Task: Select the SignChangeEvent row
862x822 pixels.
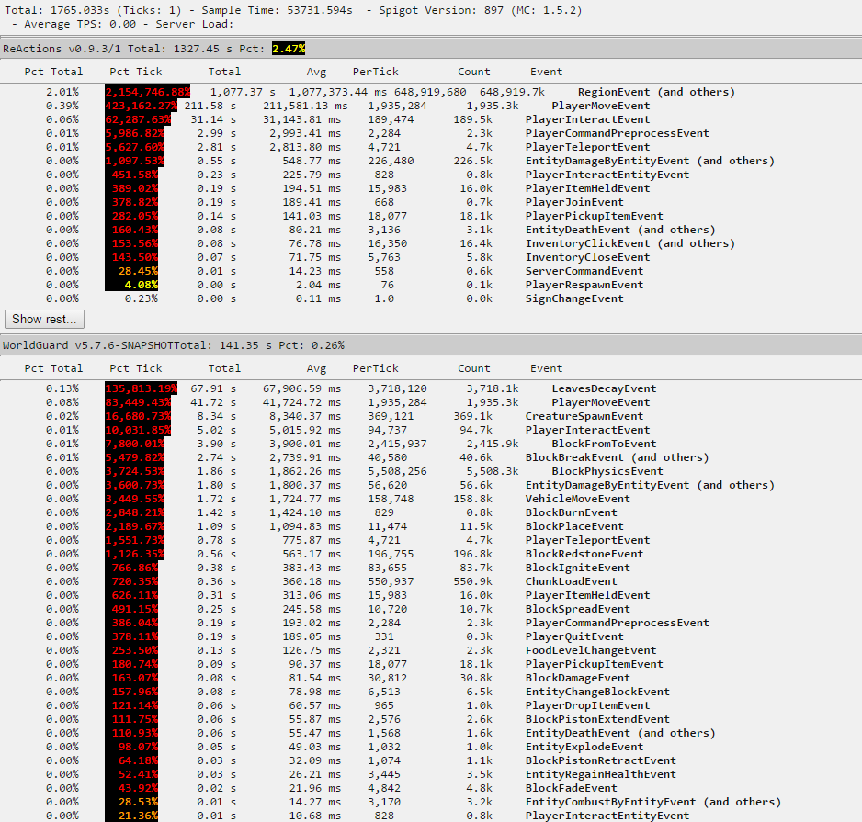Action: pos(574,298)
